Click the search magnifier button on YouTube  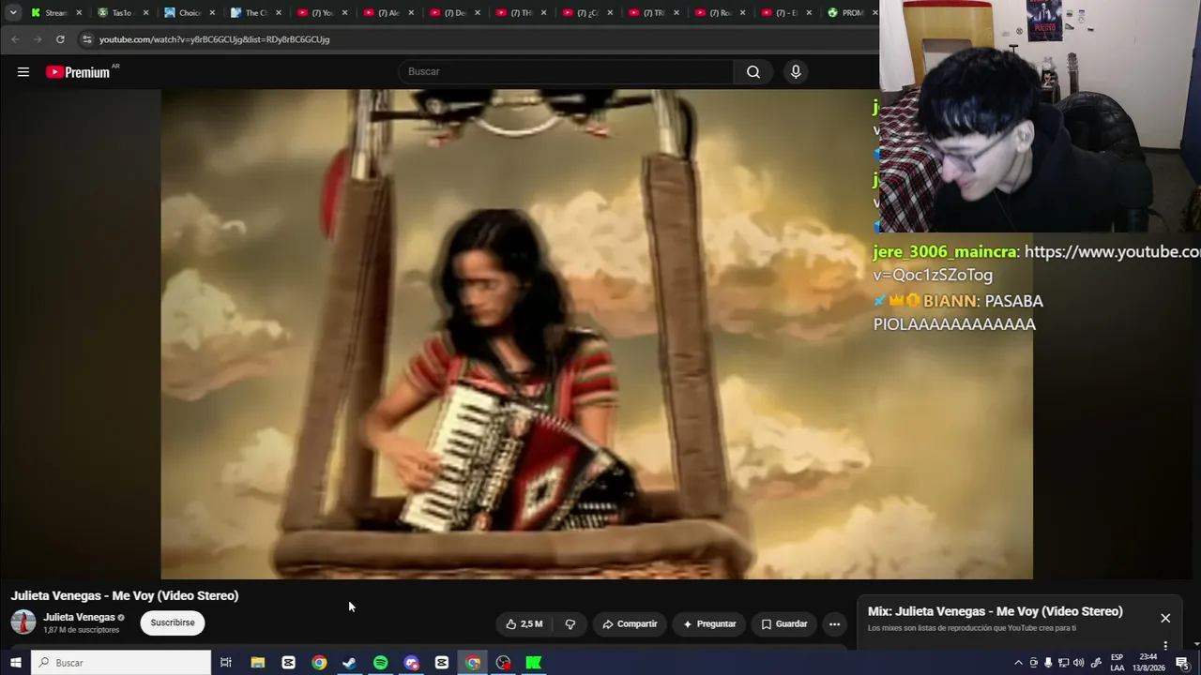pyautogui.click(x=753, y=72)
